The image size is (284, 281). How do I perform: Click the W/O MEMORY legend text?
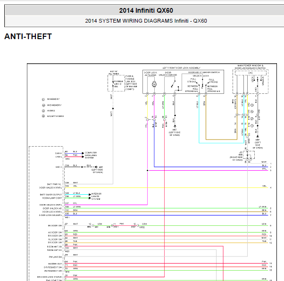click(54, 105)
